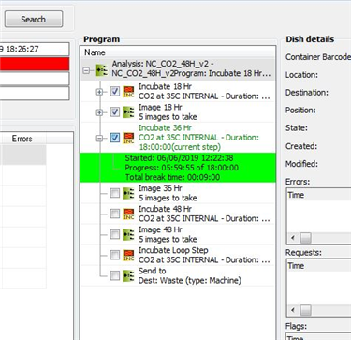Click the 'Created:' label

point(301,146)
